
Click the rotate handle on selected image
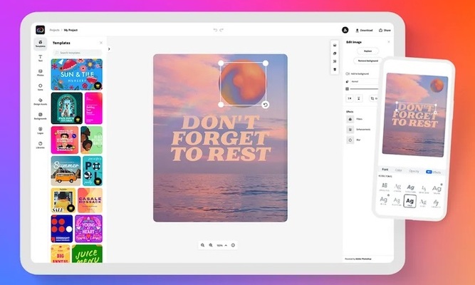266,105
